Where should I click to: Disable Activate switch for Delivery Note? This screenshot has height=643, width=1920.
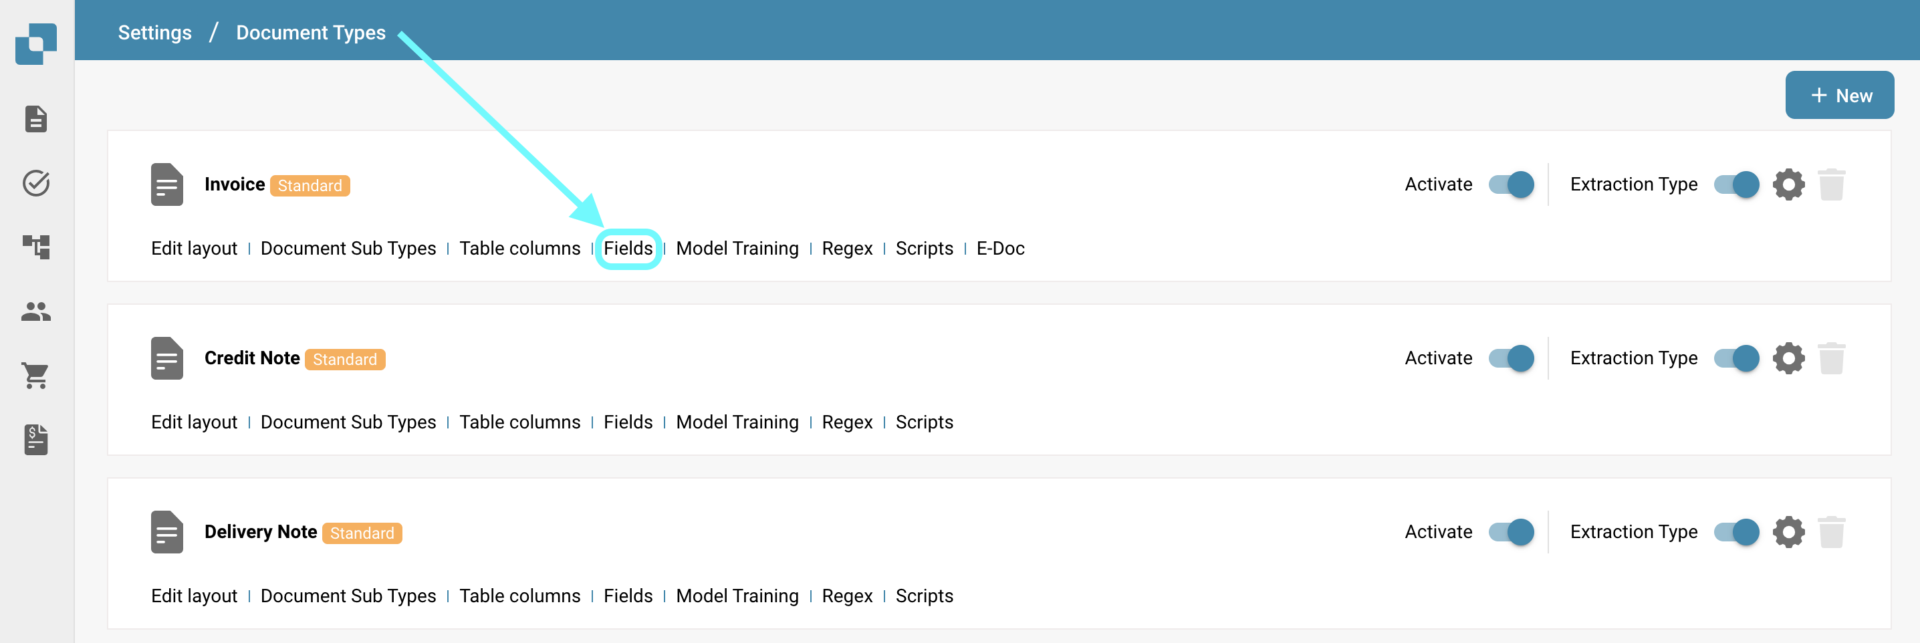[x=1511, y=532]
